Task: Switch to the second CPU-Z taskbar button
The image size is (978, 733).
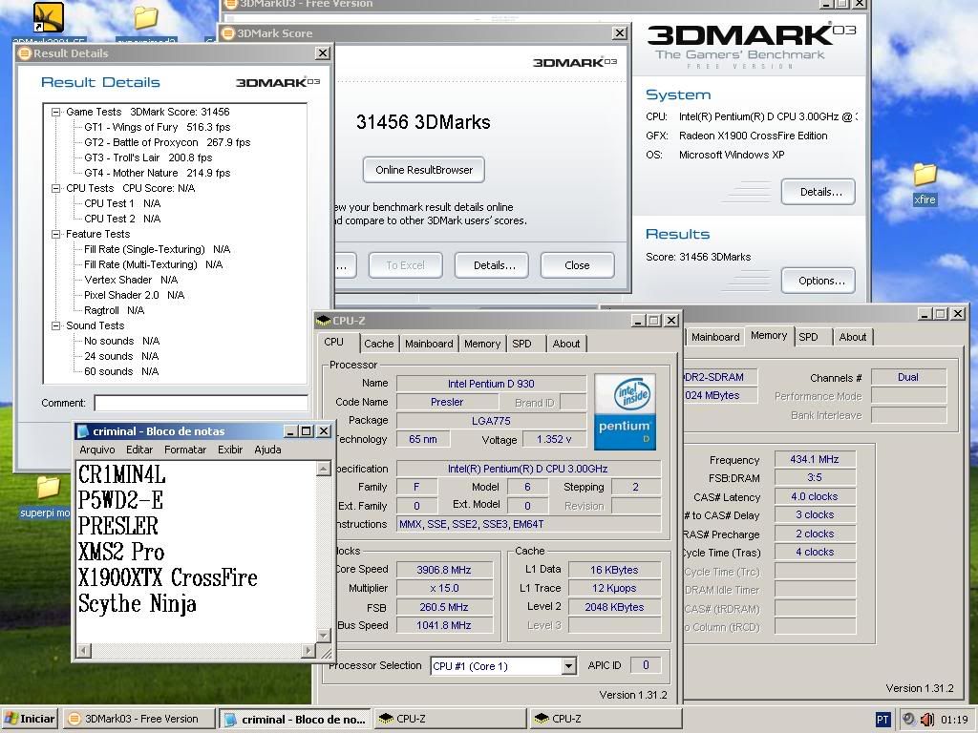Action: pyautogui.click(x=606, y=719)
